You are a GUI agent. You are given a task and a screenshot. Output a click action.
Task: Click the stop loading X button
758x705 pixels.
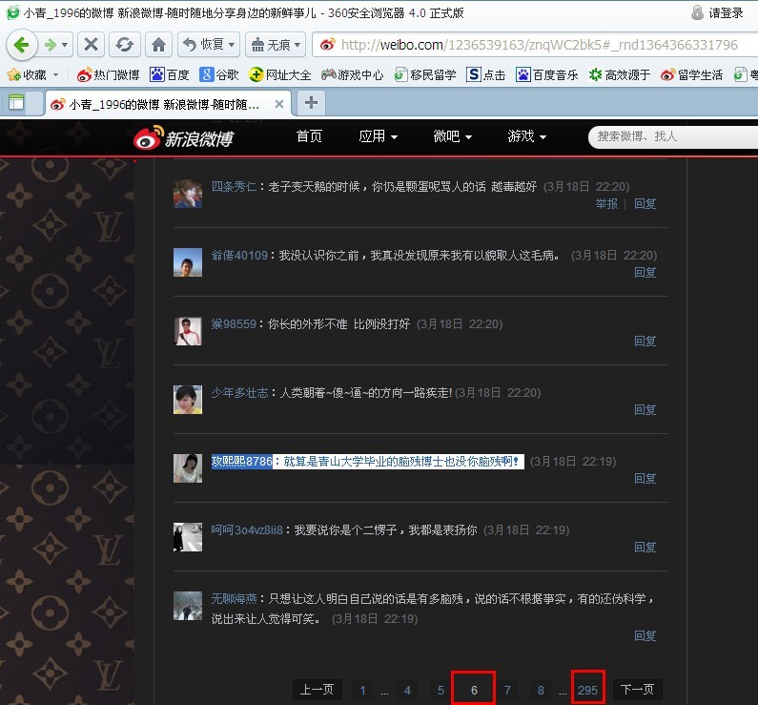tap(91, 44)
